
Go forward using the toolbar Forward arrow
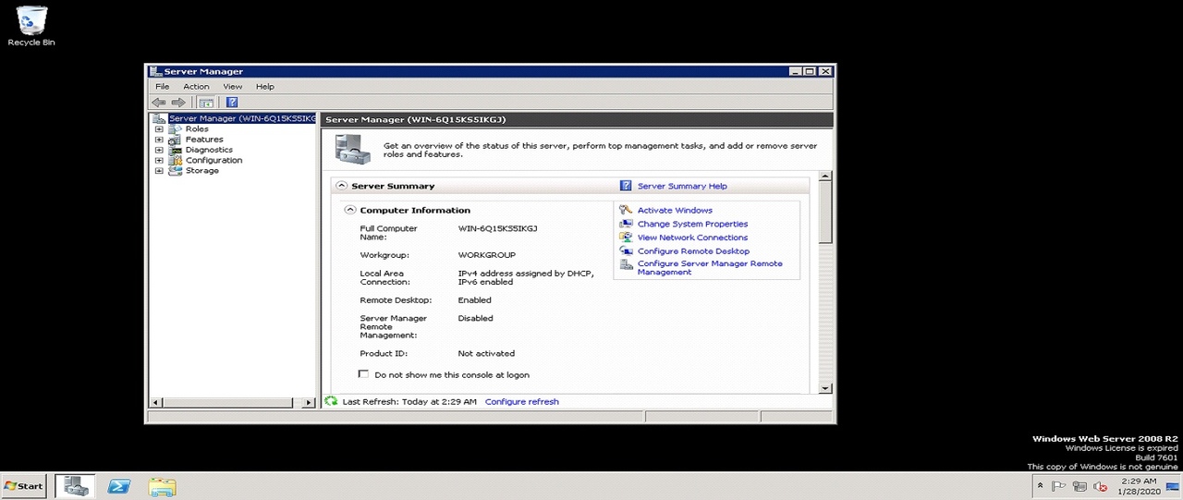click(178, 103)
